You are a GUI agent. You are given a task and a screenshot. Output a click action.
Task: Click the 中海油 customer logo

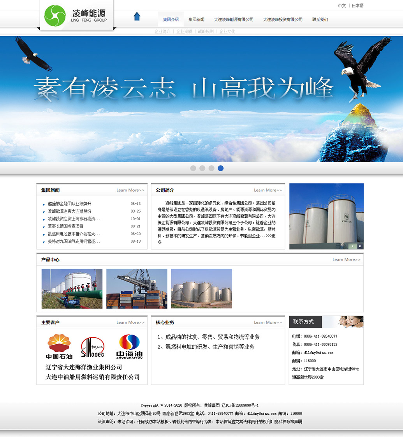pyautogui.click(x=129, y=346)
